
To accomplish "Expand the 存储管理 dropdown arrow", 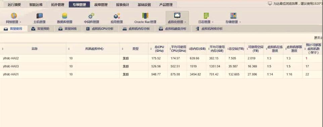I will 240,22.
